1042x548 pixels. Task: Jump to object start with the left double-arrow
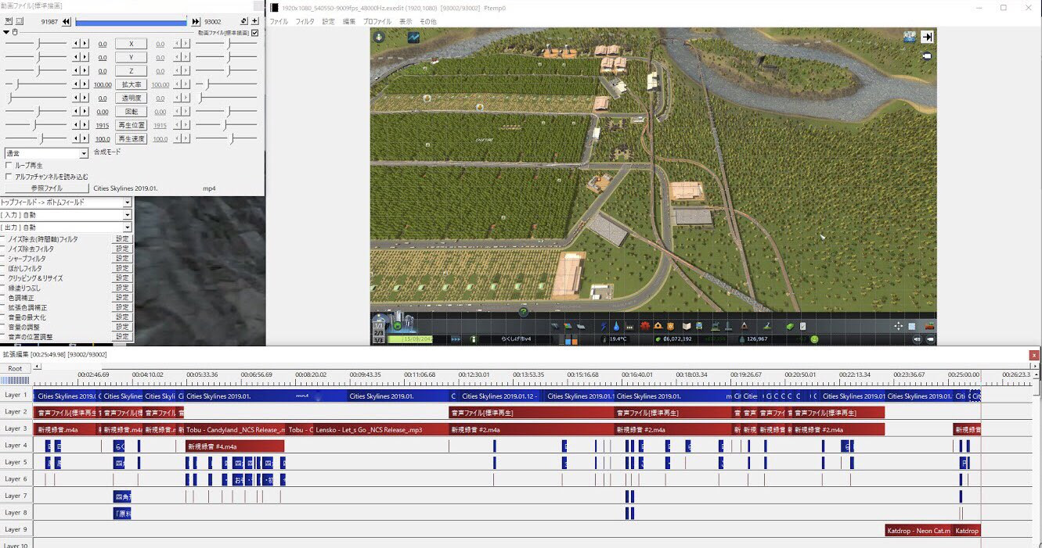pyautogui.click(x=67, y=22)
